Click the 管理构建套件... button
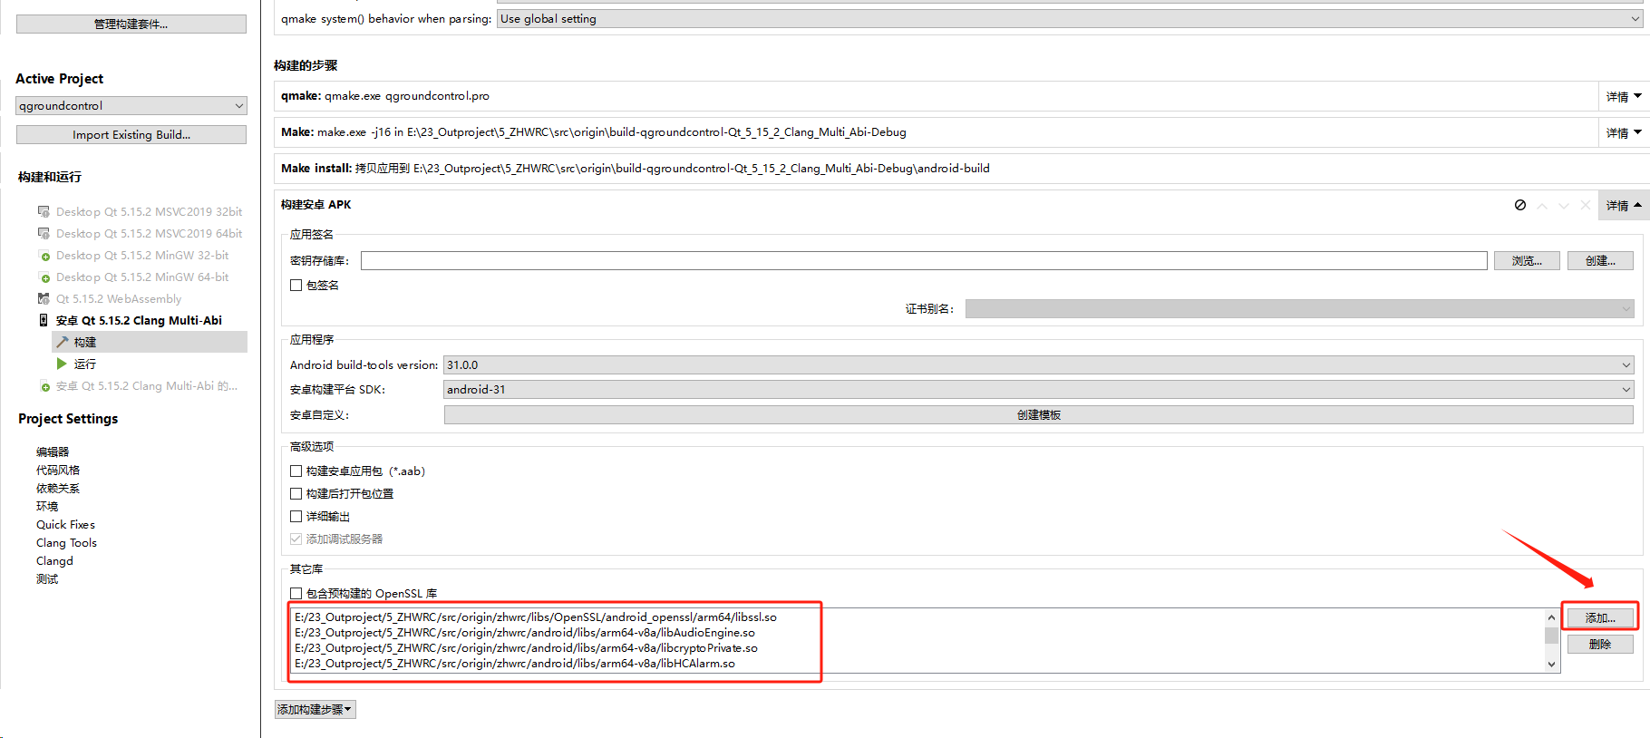The height and width of the screenshot is (738, 1650). pos(131,24)
